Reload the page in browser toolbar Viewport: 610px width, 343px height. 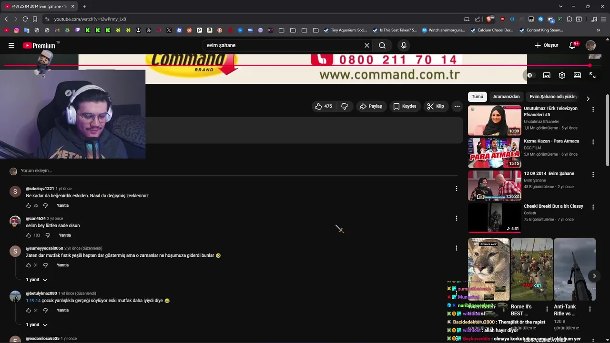point(25,19)
